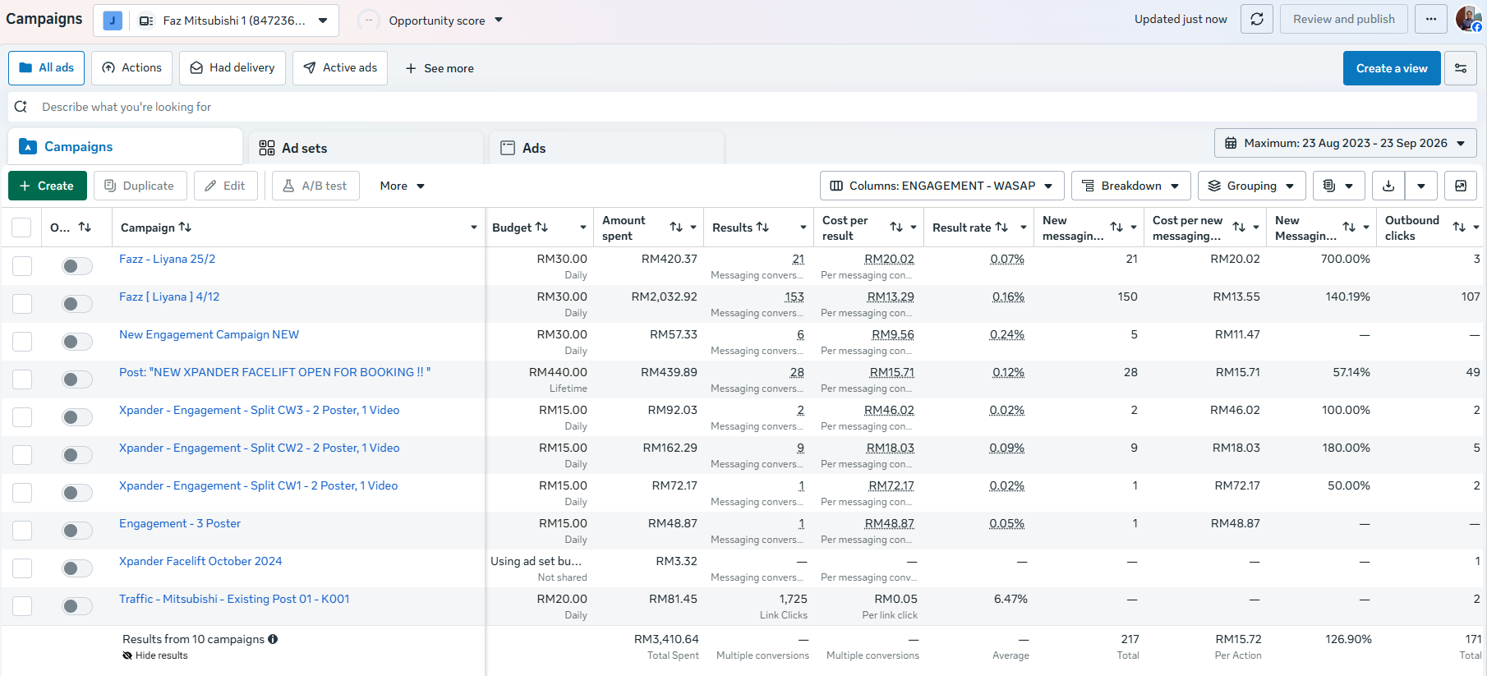This screenshot has height=676, width=1487.
Task: Click the export download icon
Action: [1388, 186]
